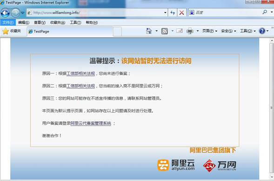Click the Read Mail icon
Screen dimensions: 274x181
[x=180, y=31]
